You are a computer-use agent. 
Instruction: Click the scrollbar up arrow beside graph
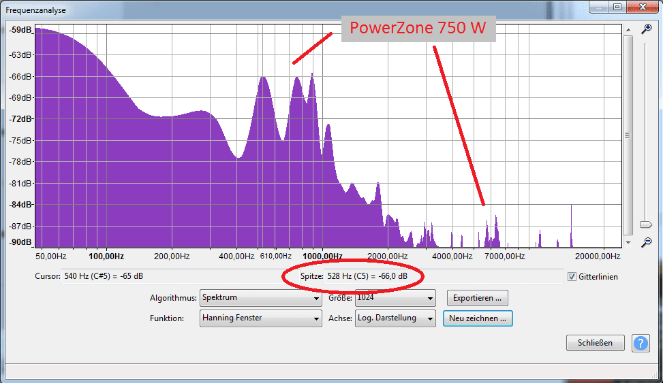tap(628, 30)
